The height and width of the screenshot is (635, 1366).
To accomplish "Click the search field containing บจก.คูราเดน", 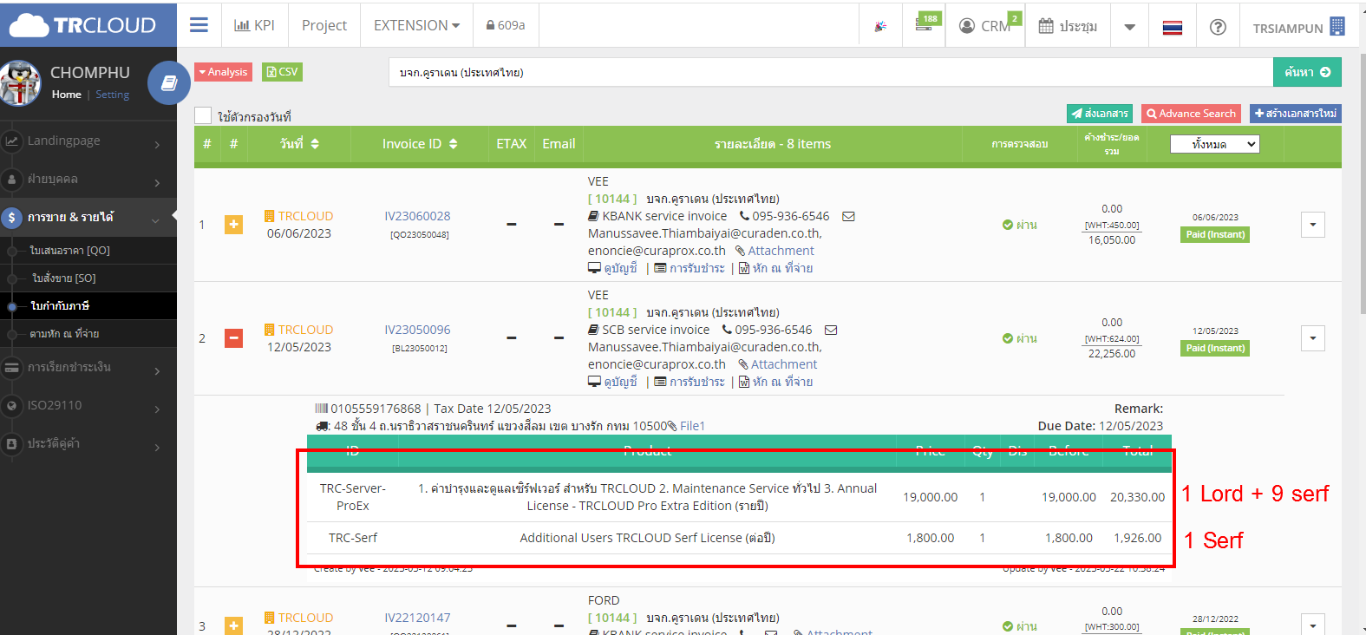I will click(830, 72).
